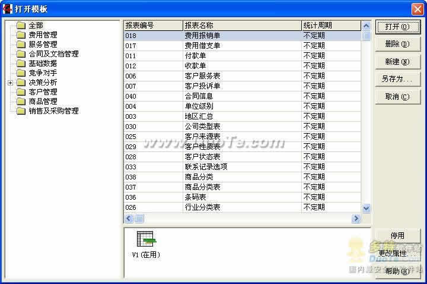Viewport: 427px width, 284px height.
Task: Click the vertical scrollbar up arrow
Action: pos(367,26)
